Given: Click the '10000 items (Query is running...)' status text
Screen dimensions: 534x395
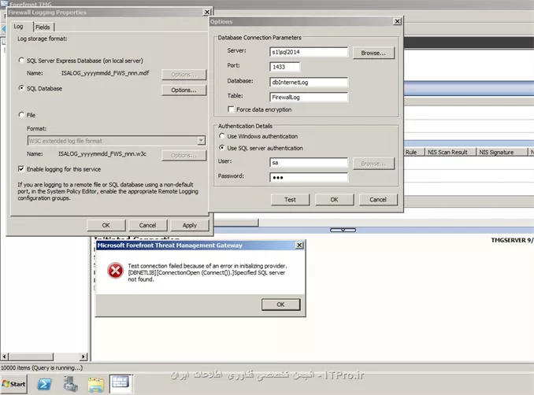Looking at the screenshot, I should click(42, 367).
